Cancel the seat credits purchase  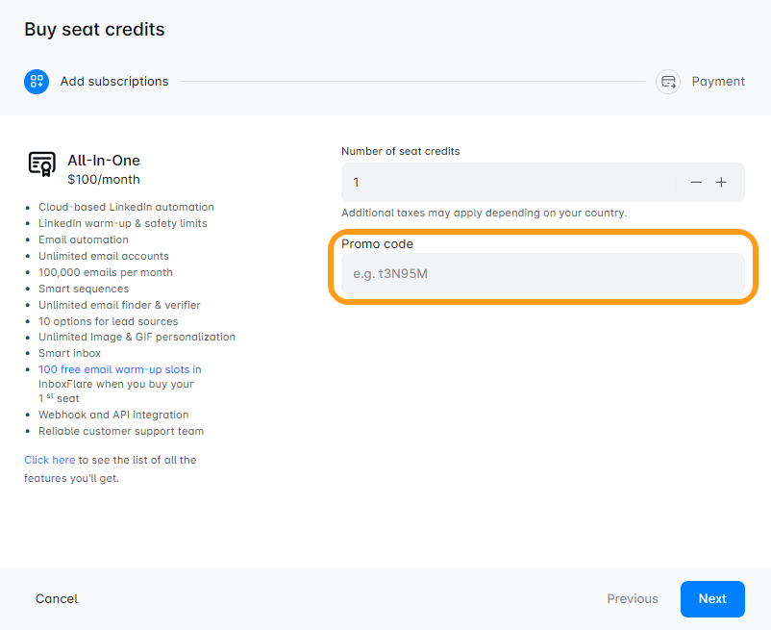click(57, 598)
